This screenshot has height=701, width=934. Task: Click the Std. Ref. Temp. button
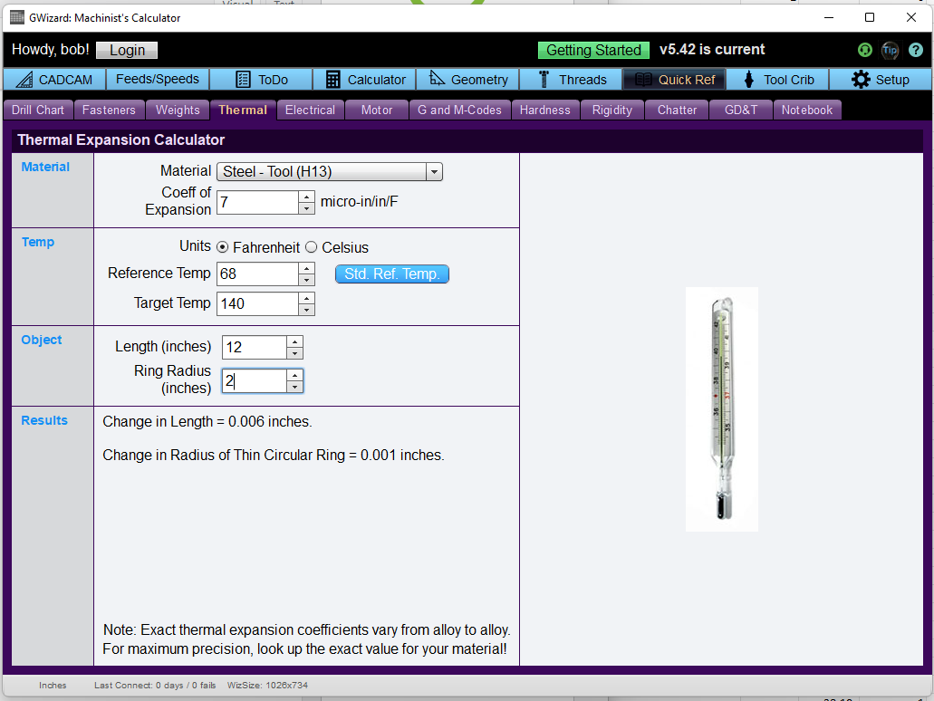tap(392, 274)
